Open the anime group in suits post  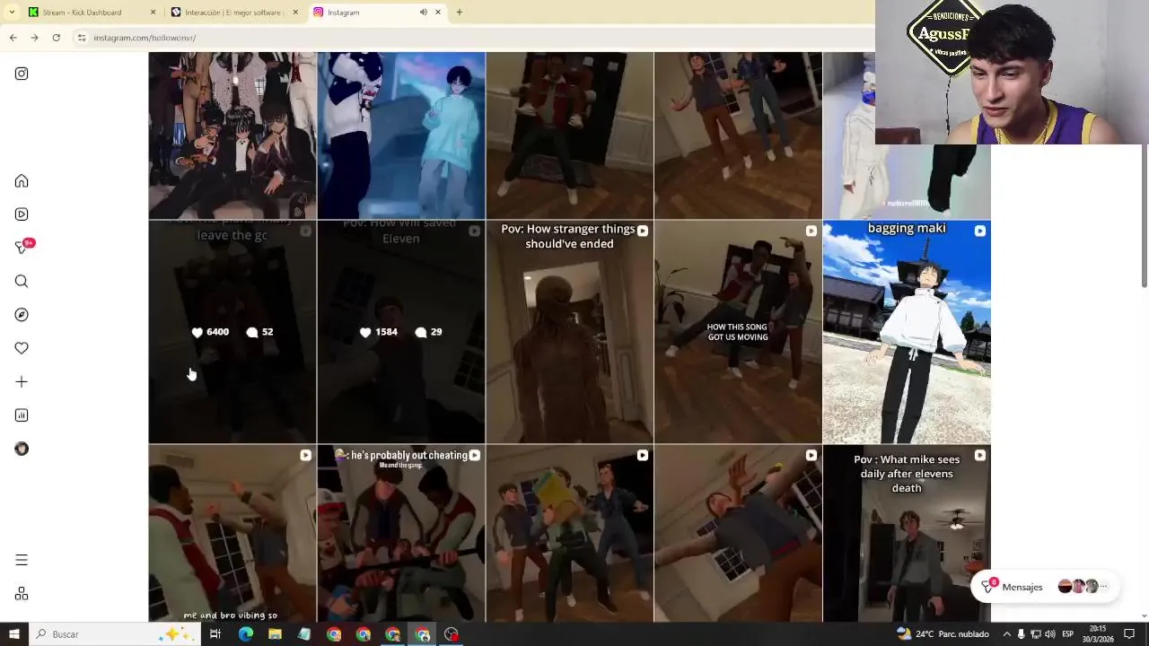tap(232, 135)
